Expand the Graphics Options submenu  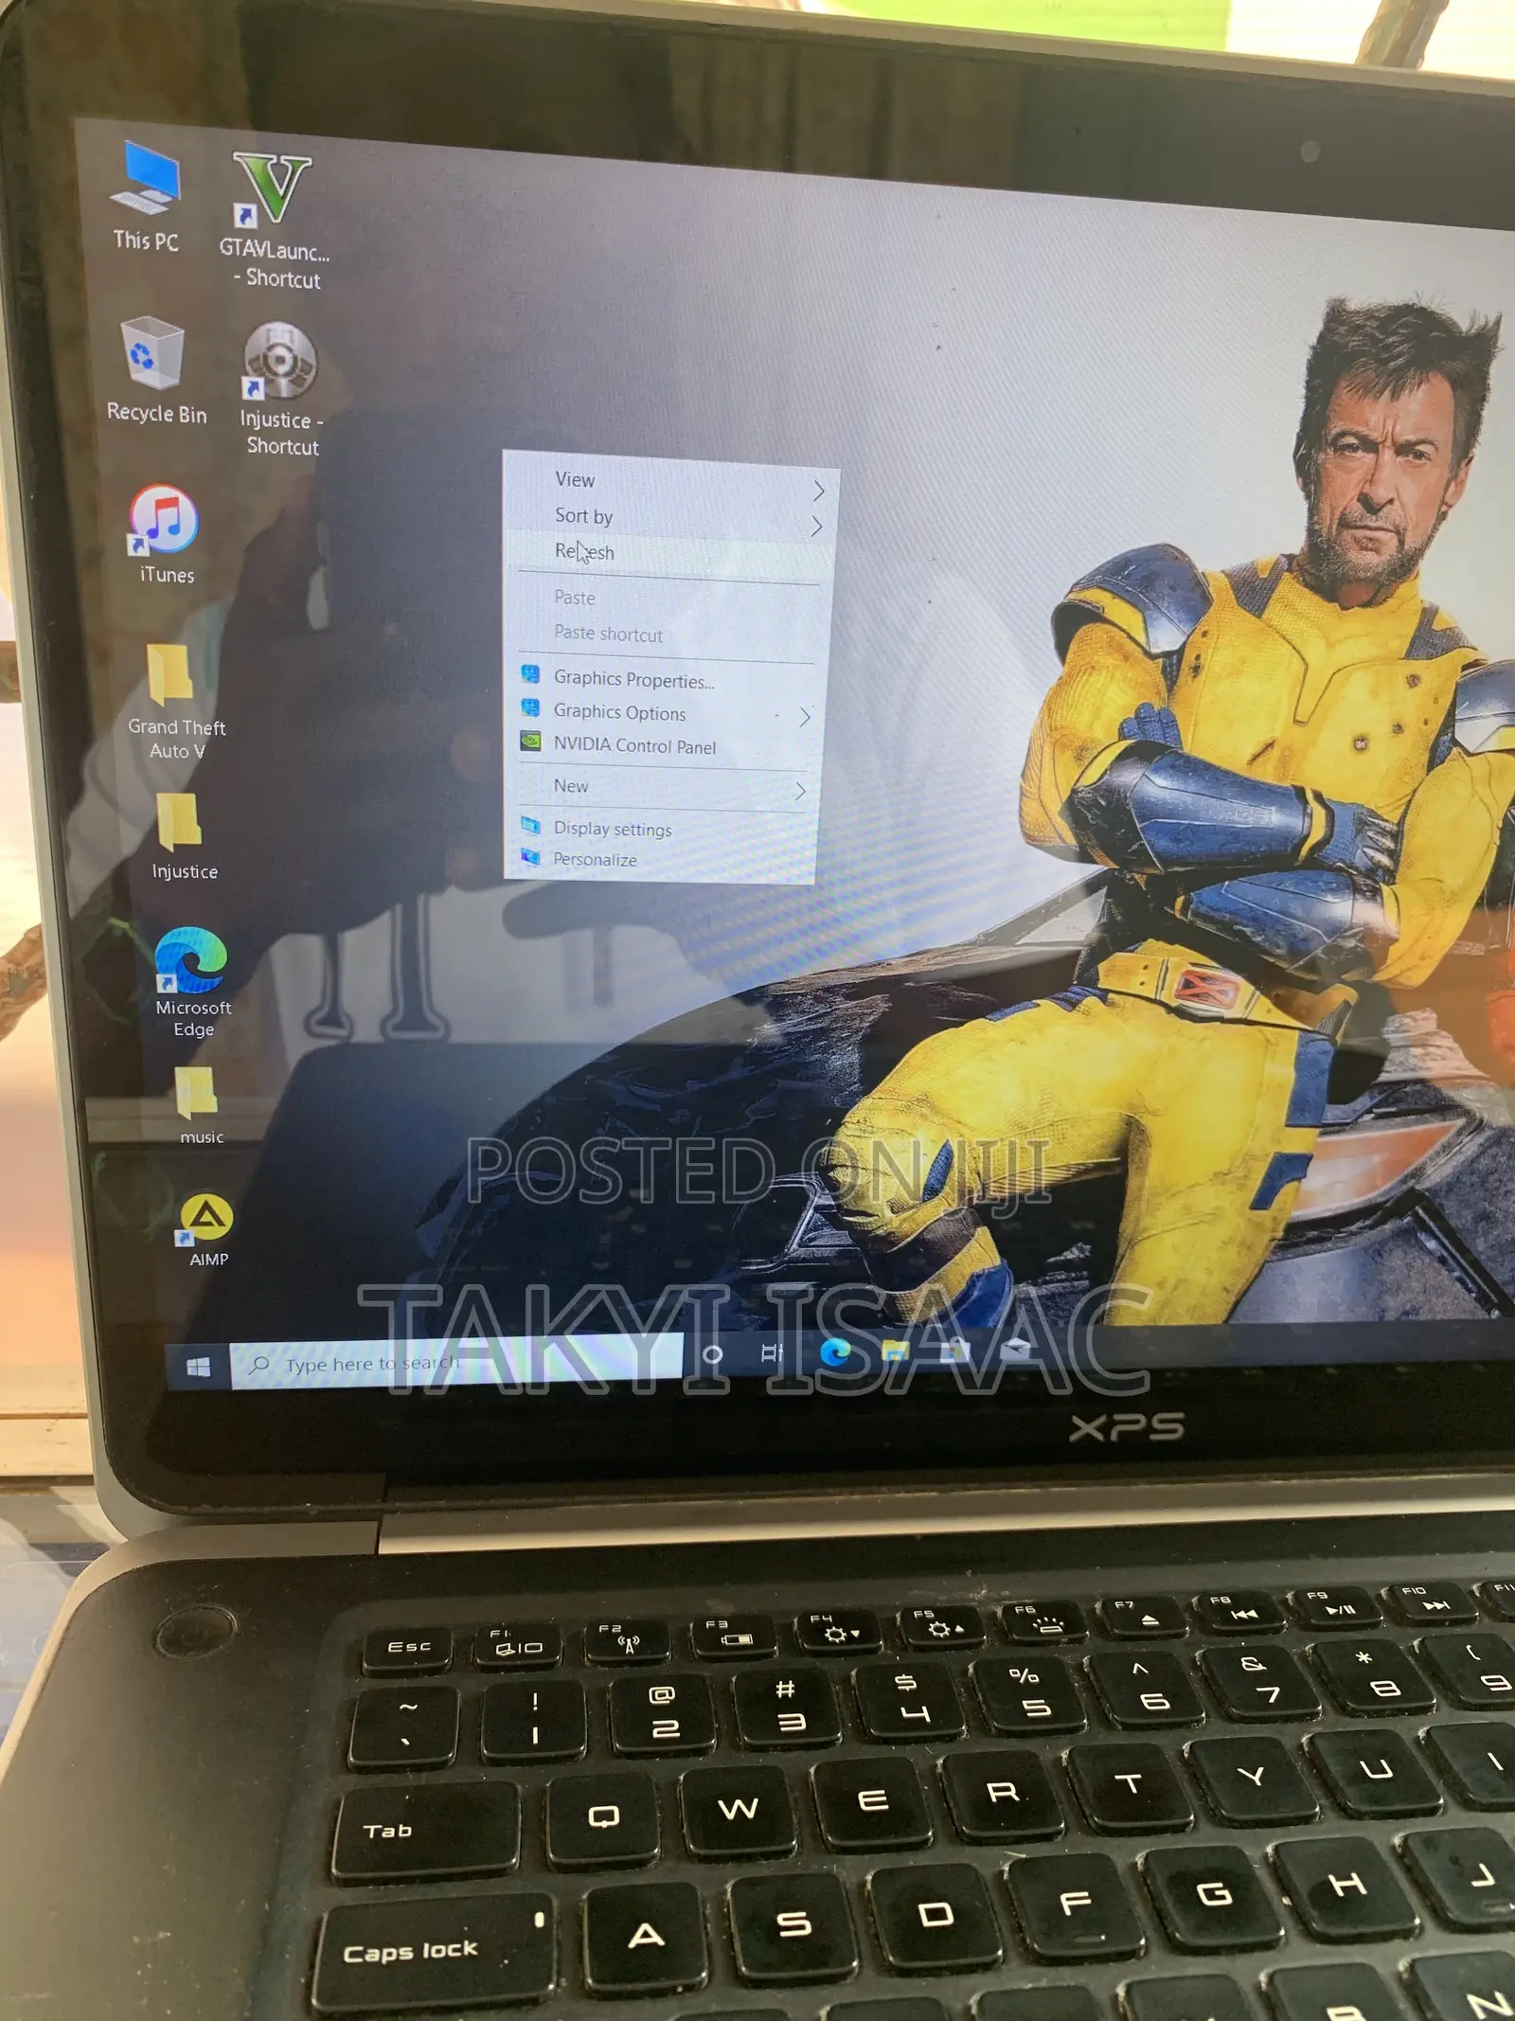665,712
